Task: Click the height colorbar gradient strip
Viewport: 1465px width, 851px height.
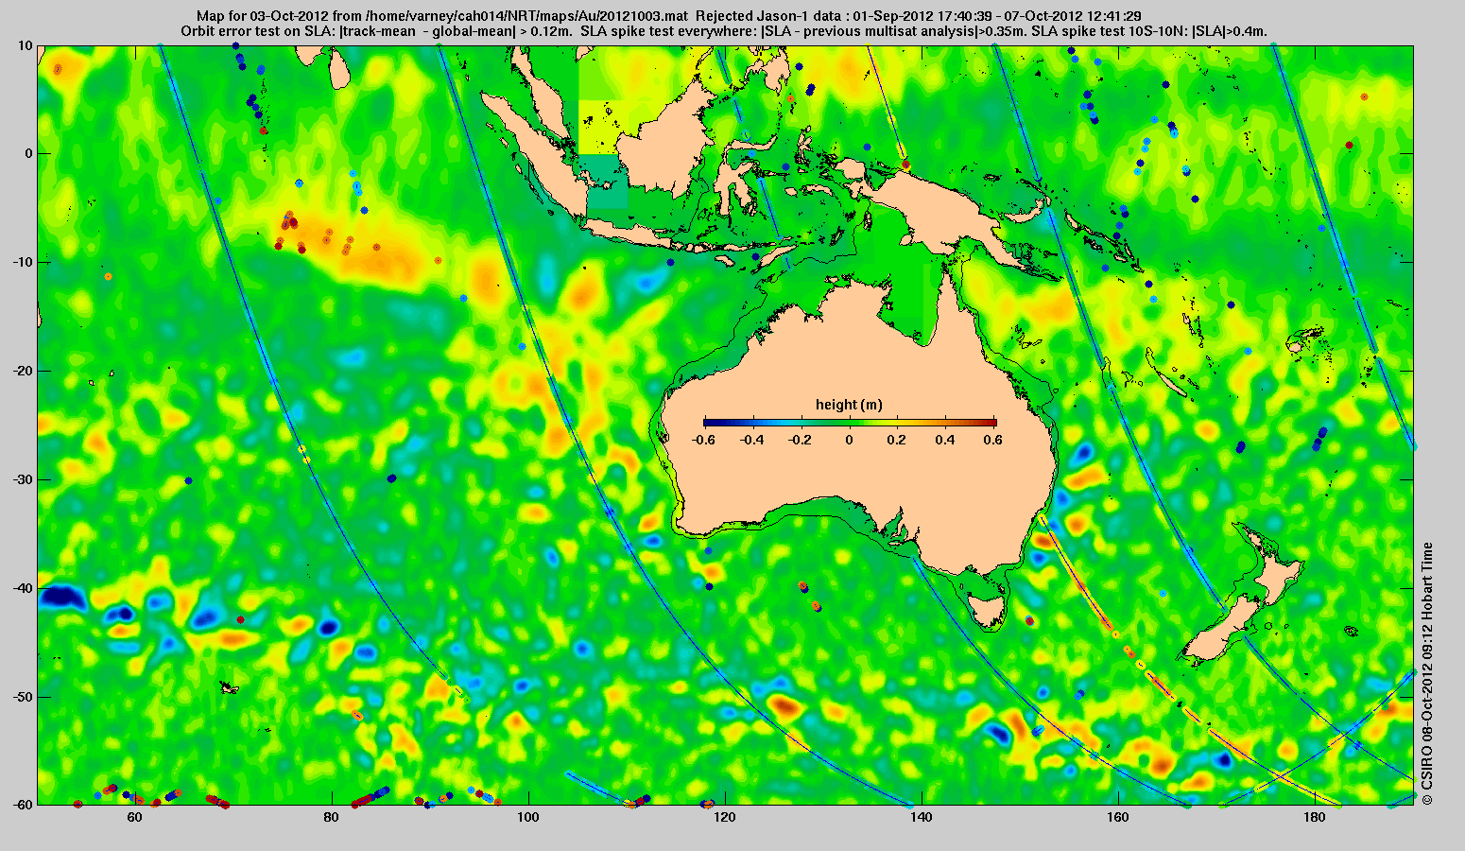Action: tap(850, 423)
